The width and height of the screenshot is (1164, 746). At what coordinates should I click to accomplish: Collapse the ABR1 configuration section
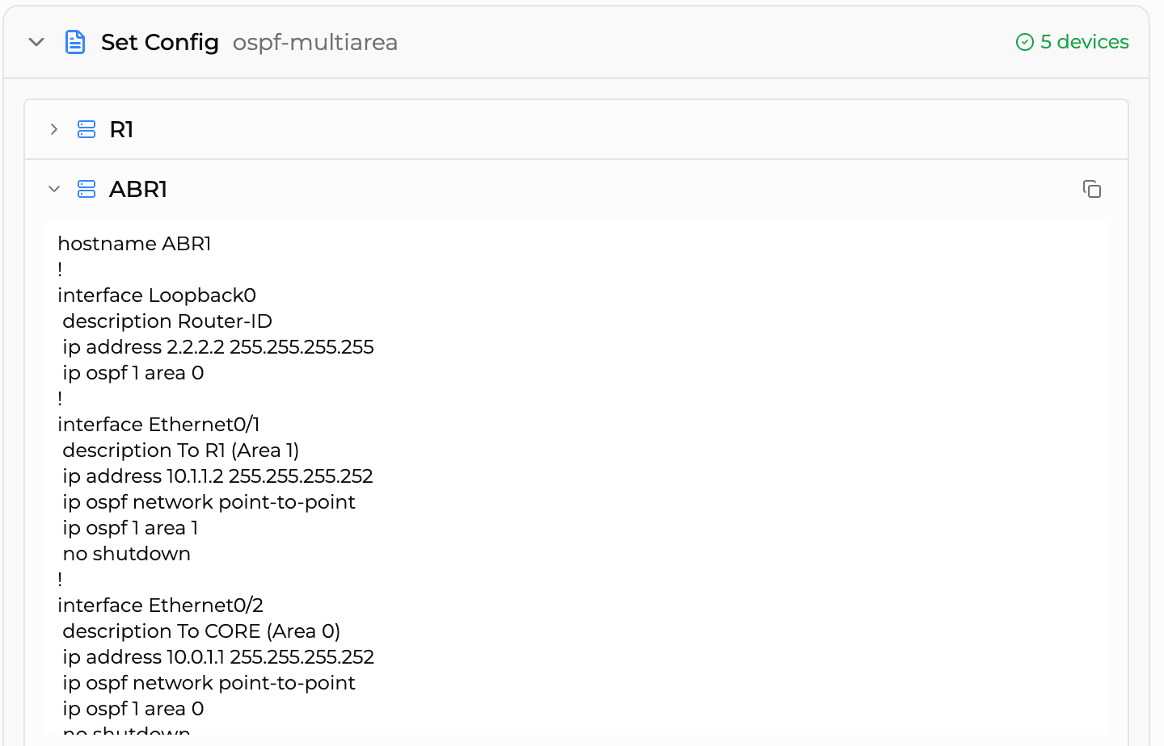(x=53, y=188)
